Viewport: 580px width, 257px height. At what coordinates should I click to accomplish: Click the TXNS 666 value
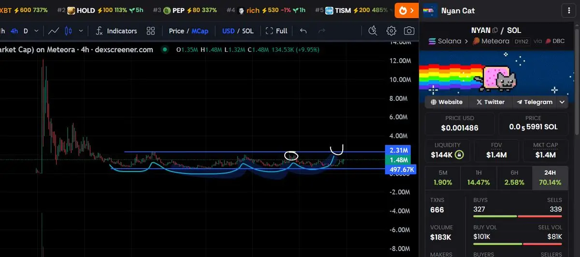coord(437,210)
